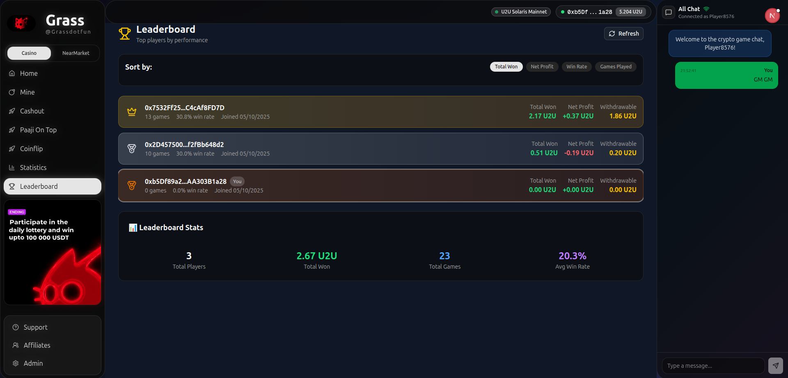Click the gold crown icon of top player
Image resolution: width=788 pixels, height=378 pixels.
pyautogui.click(x=132, y=112)
